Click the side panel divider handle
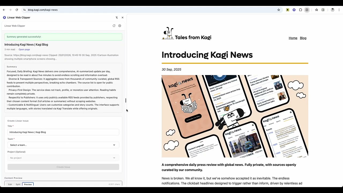Screen dimensions: 343x193 click(x=126, y=101)
